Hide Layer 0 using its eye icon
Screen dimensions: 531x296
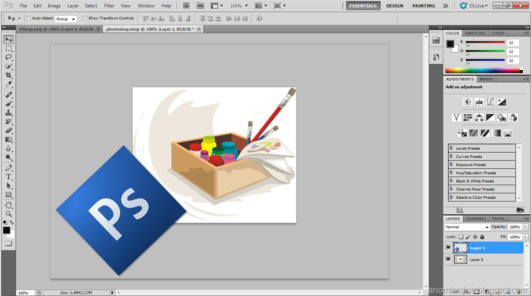448,259
